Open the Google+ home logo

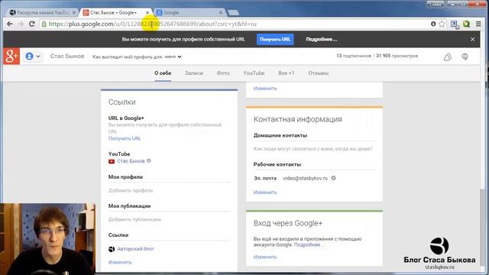[x=11, y=56]
